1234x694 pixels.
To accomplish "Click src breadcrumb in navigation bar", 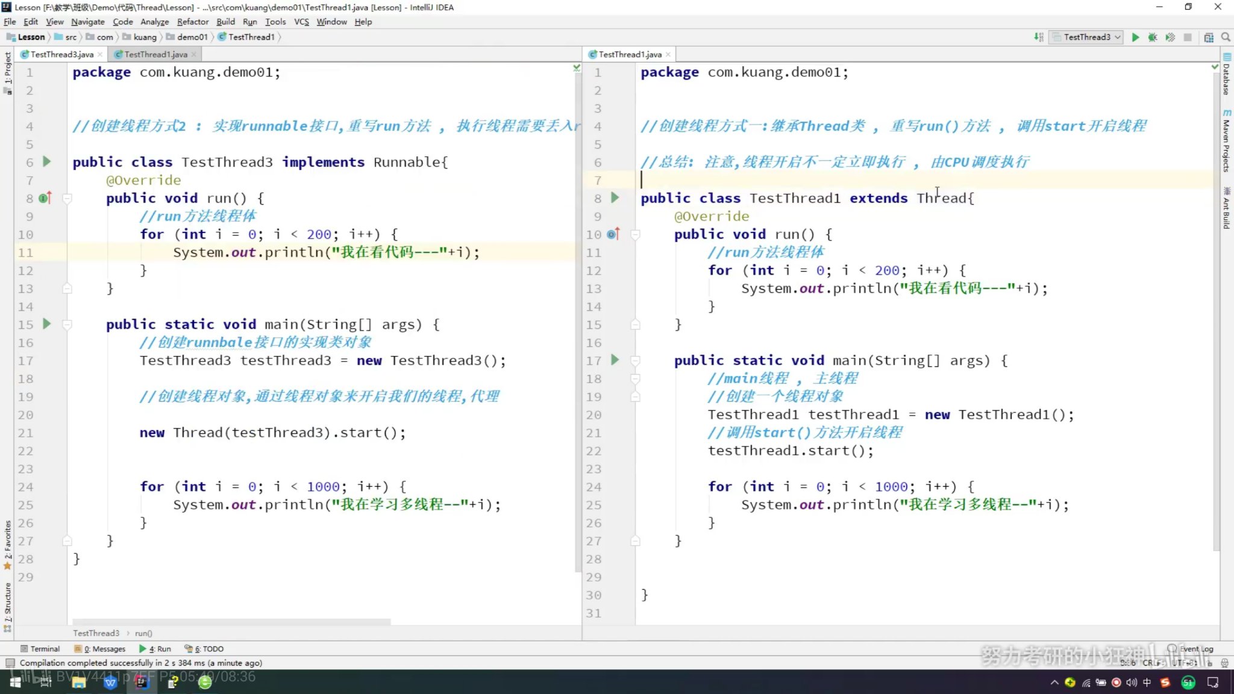I will coord(66,37).
